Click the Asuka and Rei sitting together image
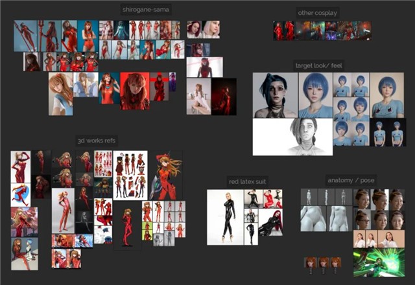The image size is (415, 285). 25,254
